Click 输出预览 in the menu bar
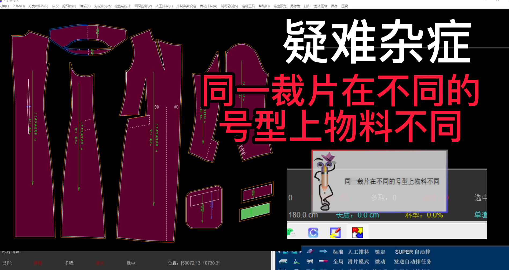This screenshot has height=270, width=509. [x=280, y=6]
